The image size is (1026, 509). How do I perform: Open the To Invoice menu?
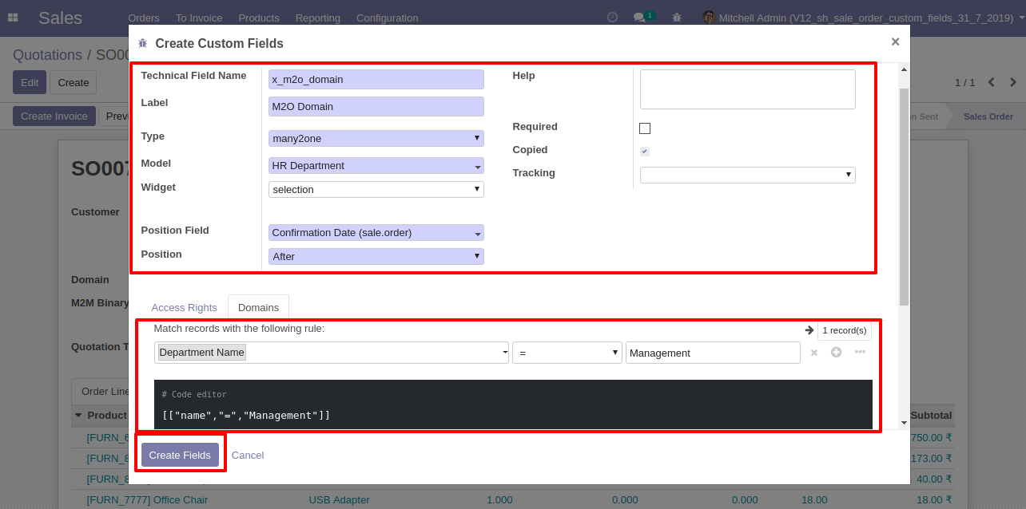click(x=199, y=18)
